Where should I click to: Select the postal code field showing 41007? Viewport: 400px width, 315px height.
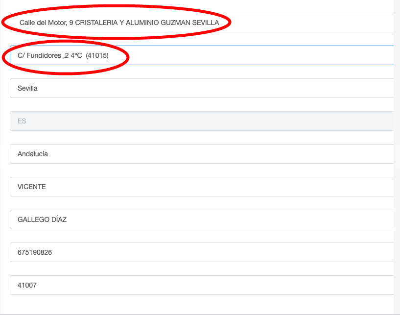[x=201, y=285]
